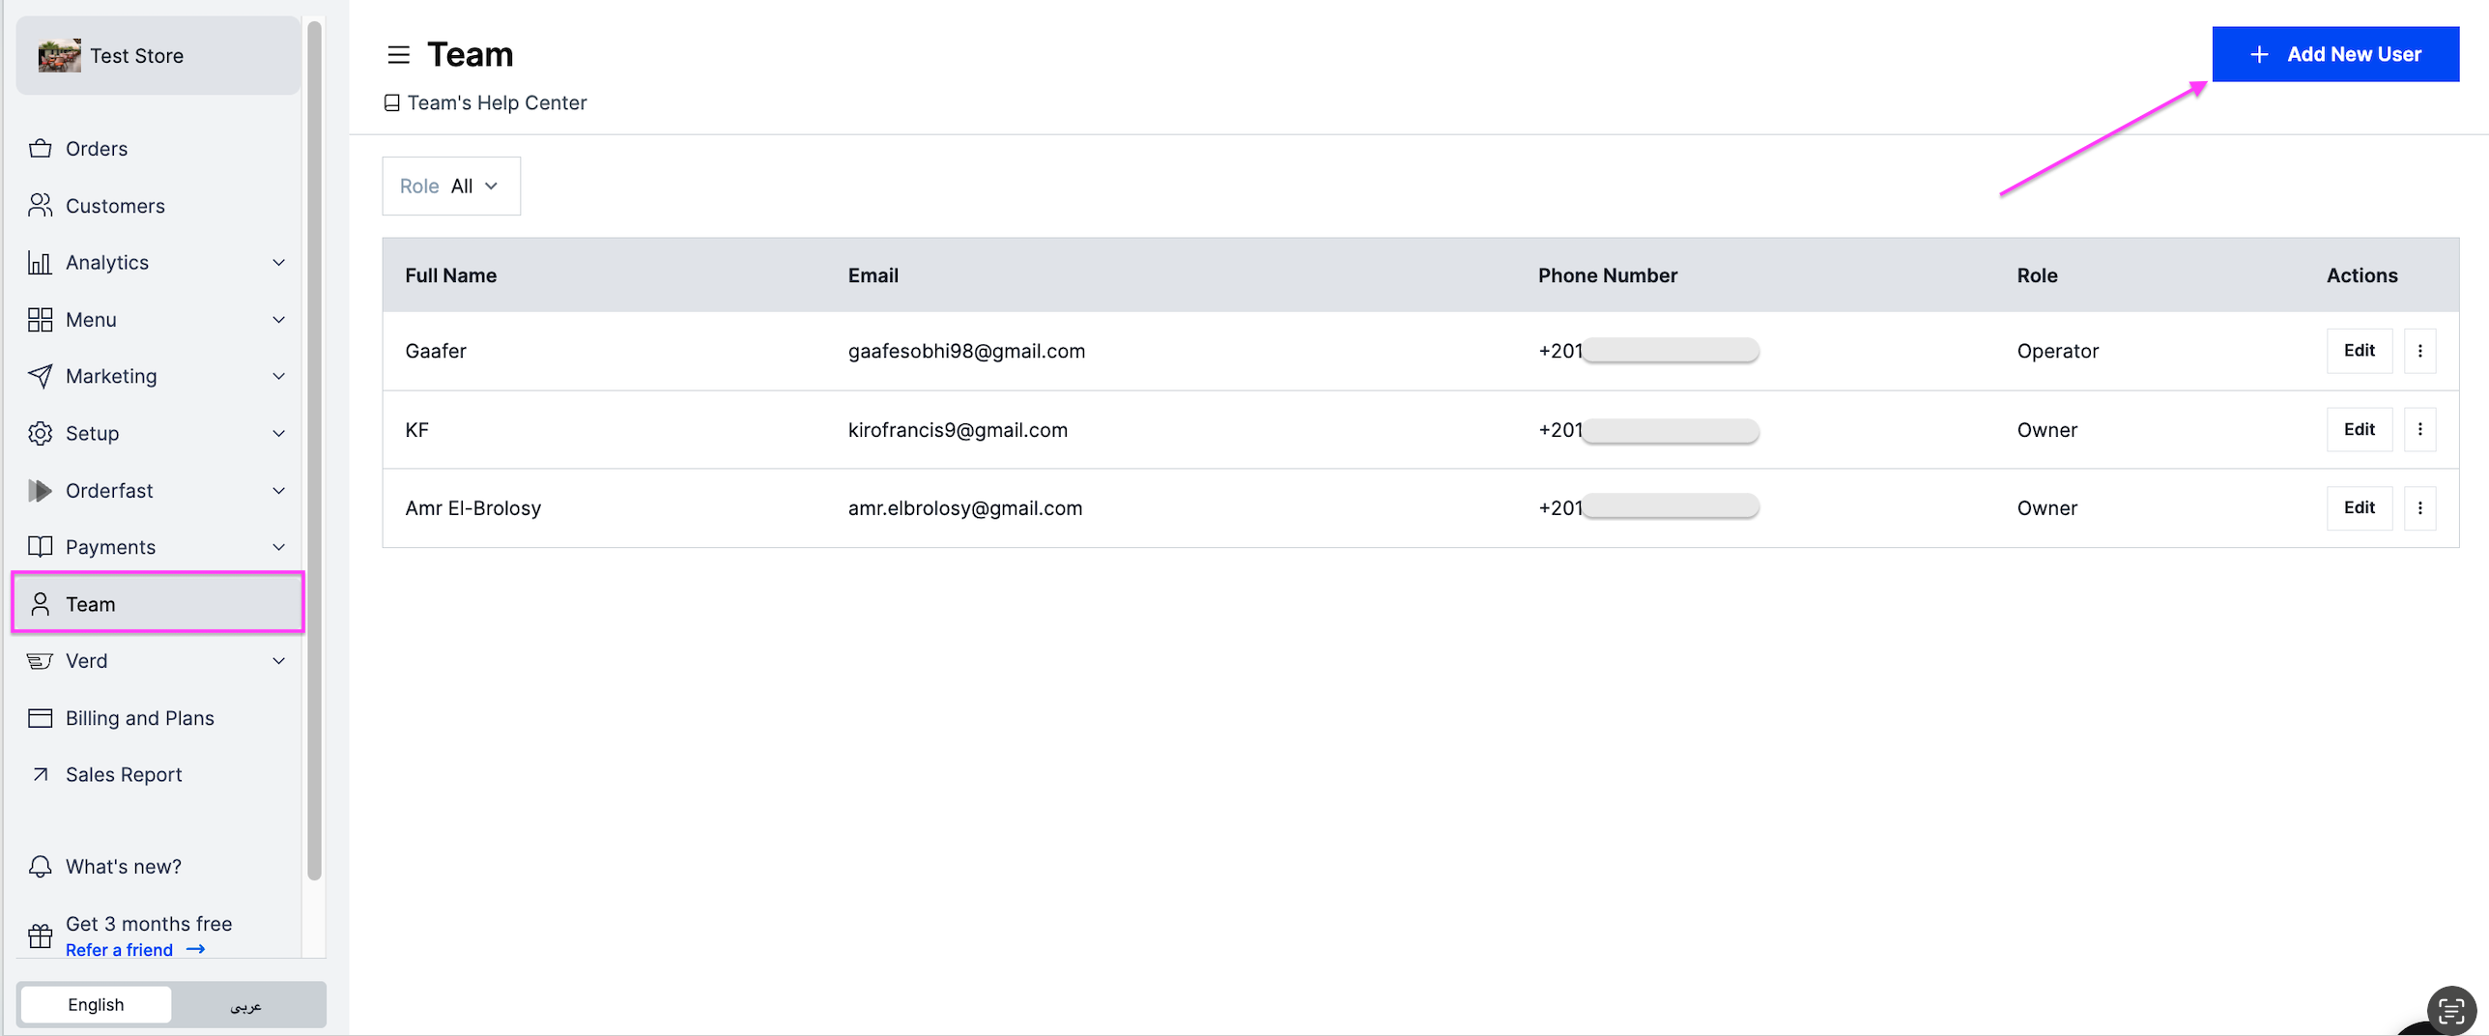Expand the Menu submenu chevron
Screen dimensions: 2489x1036
click(278, 320)
